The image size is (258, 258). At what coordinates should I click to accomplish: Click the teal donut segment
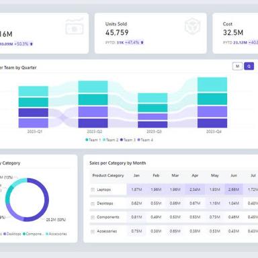8,195
